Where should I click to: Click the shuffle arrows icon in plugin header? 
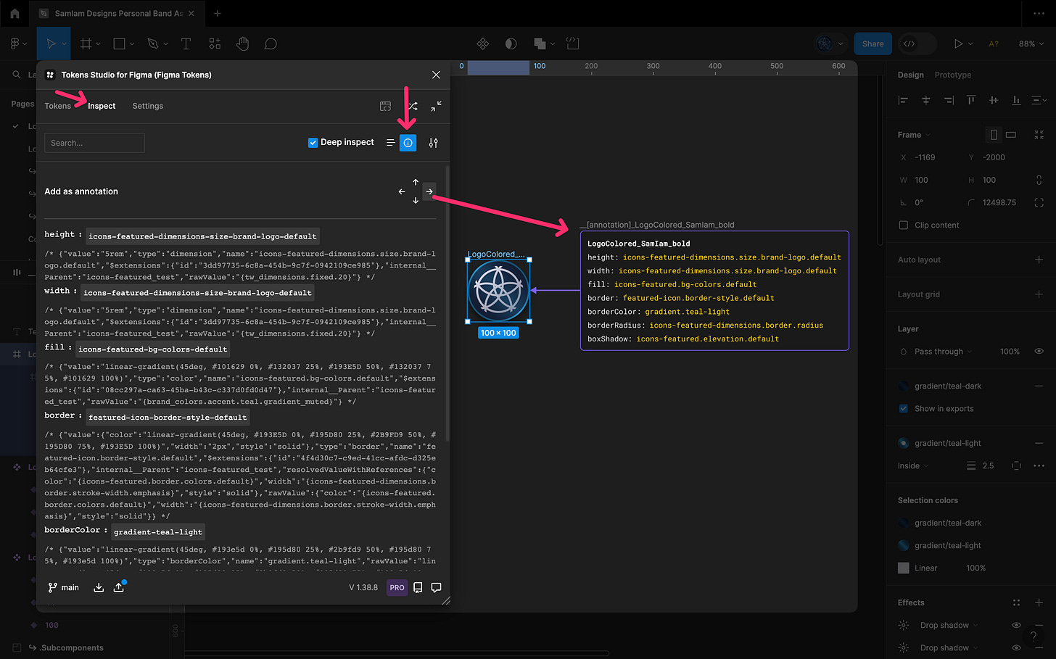click(412, 106)
